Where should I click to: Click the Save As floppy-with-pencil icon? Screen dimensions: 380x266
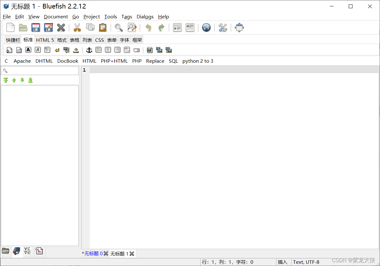pos(48,28)
